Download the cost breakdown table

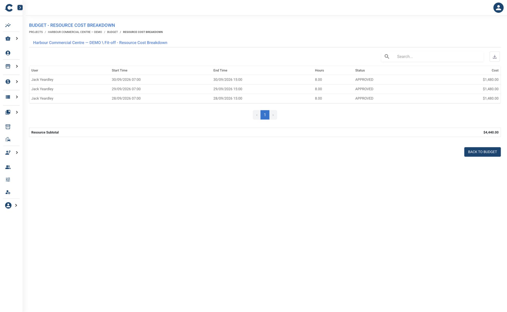click(x=494, y=57)
